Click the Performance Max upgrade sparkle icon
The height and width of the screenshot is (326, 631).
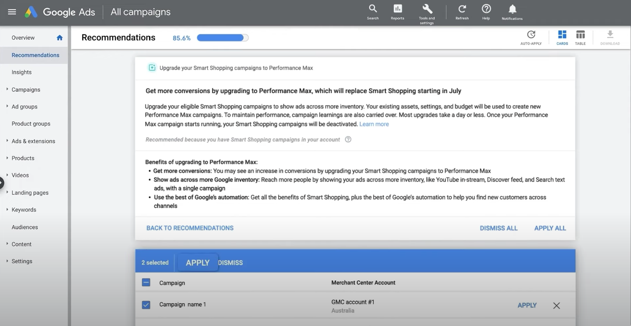(x=152, y=68)
